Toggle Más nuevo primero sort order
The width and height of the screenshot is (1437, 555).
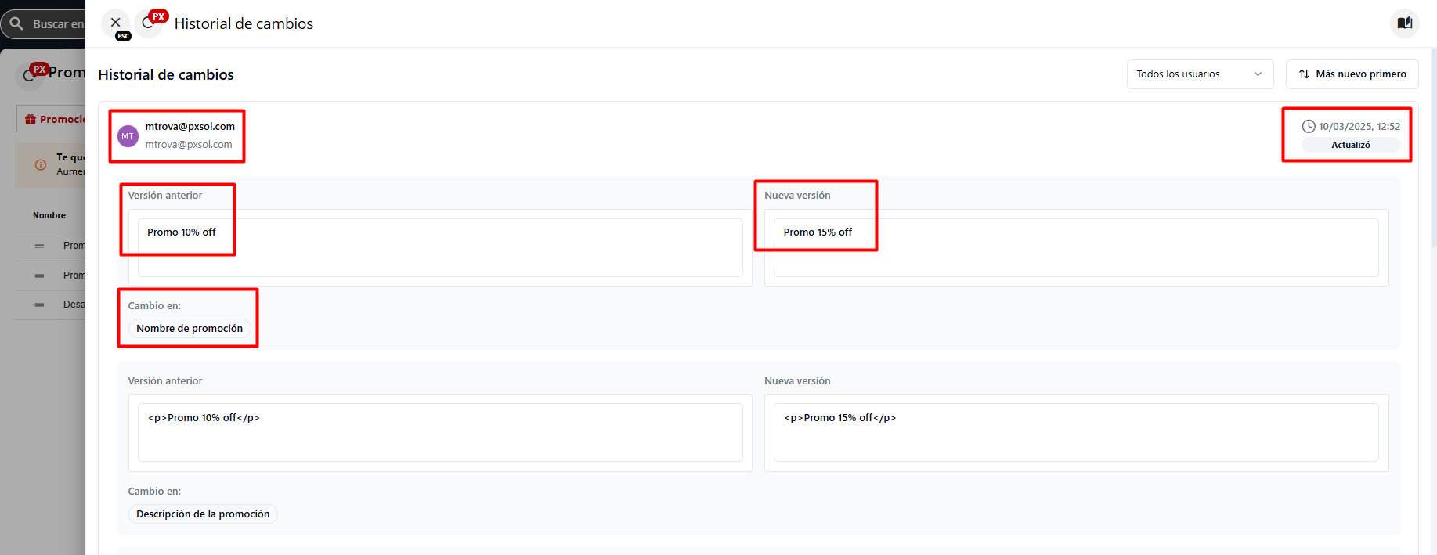[1352, 74]
